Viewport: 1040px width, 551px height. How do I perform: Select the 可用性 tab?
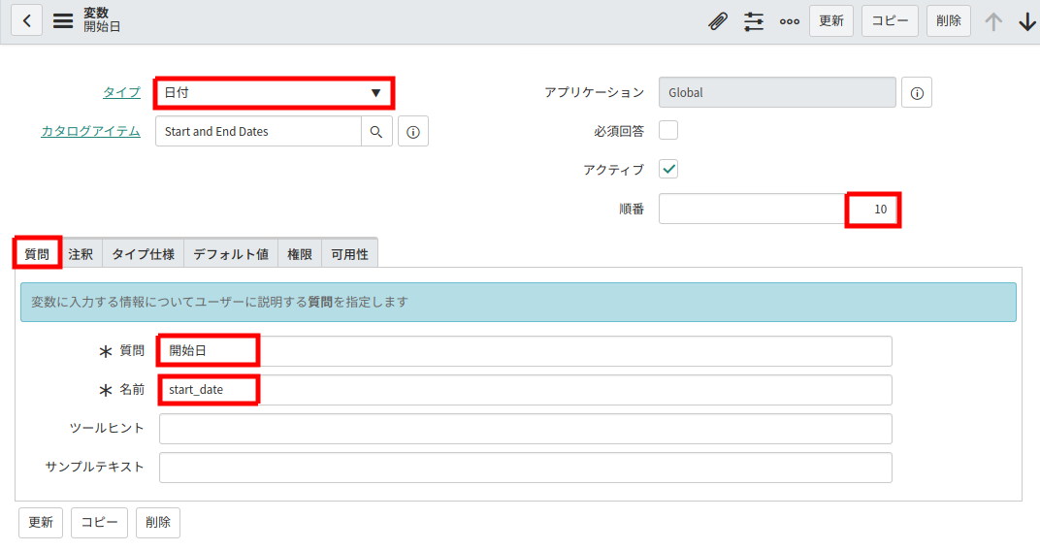(x=349, y=254)
